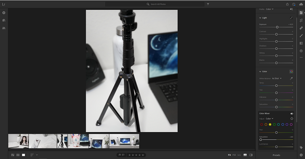Collapse the Light section
This screenshot has width=305, height=159.
[260, 18]
